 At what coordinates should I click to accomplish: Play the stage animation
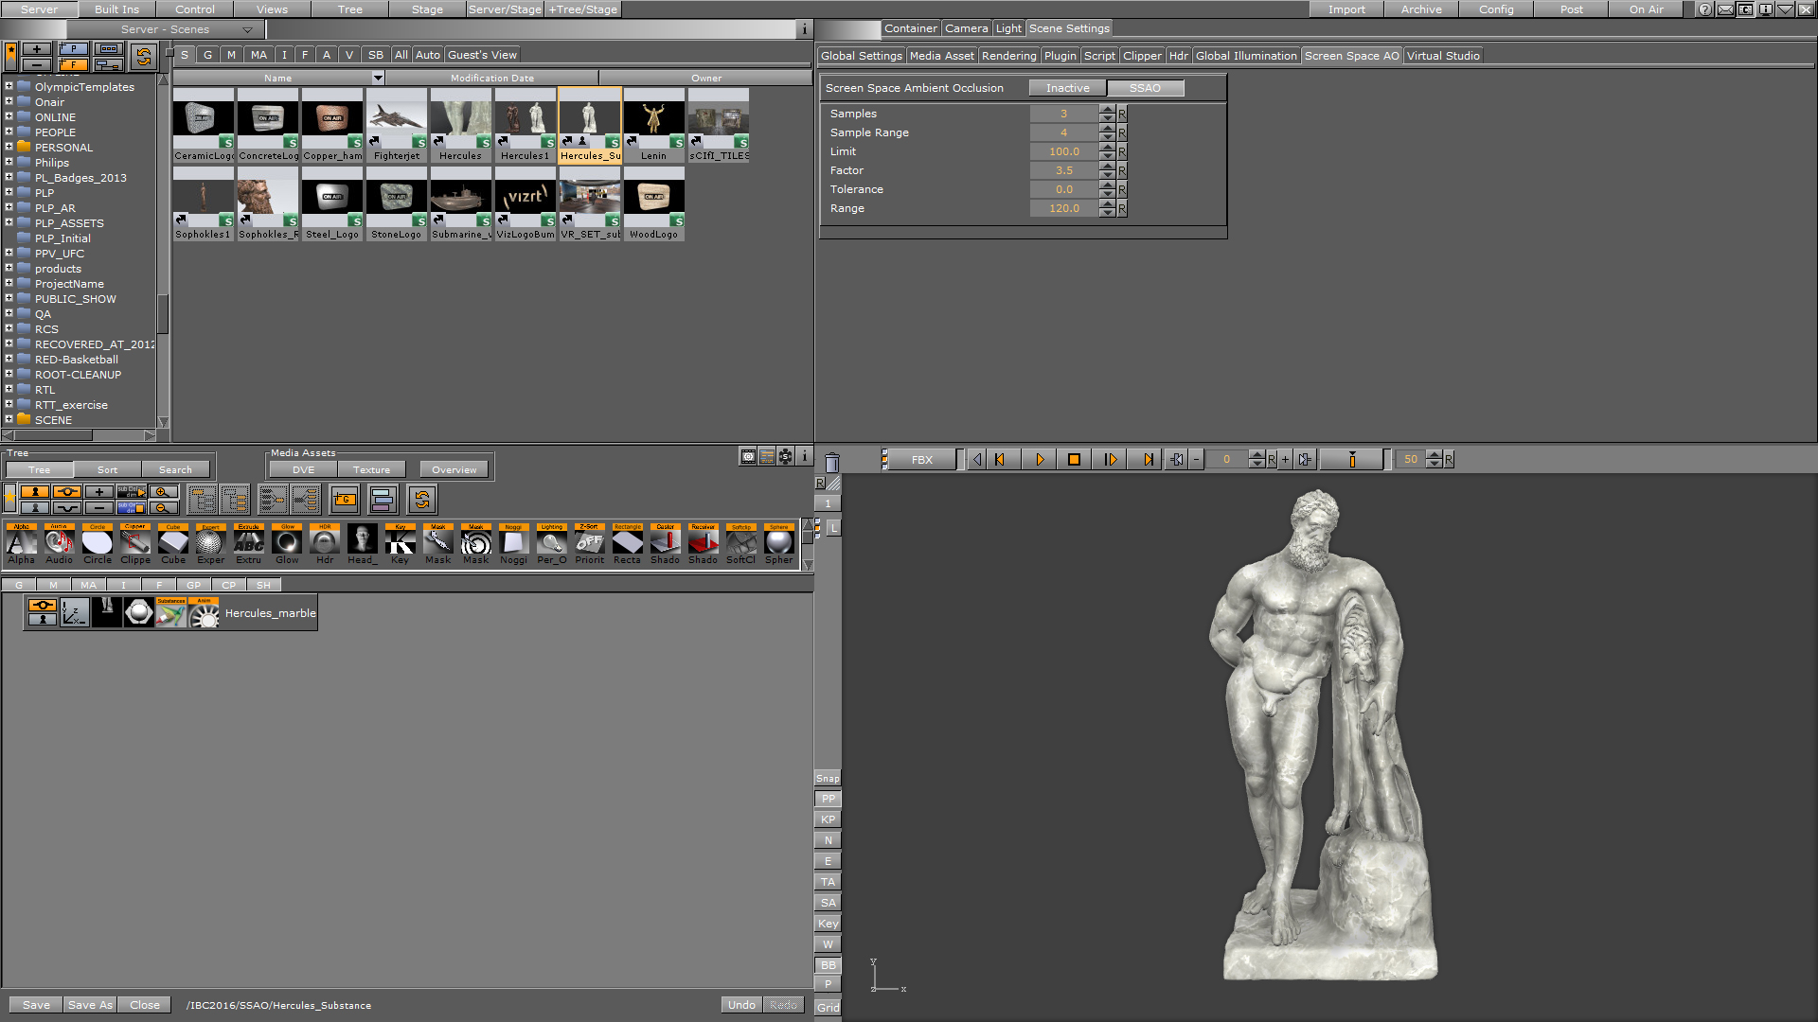pyautogui.click(x=1039, y=460)
